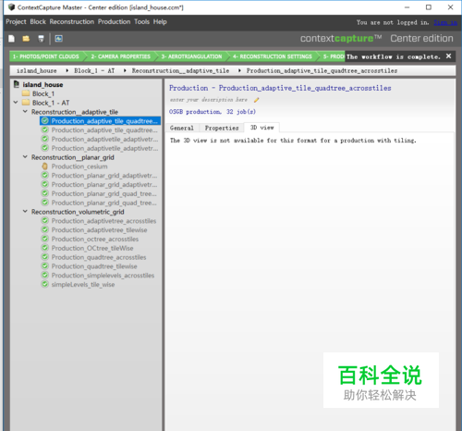Click green check icon of Production_simplelevels_acrosstiles
Viewport: 462px width, 431px height.
[x=45, y=276]
